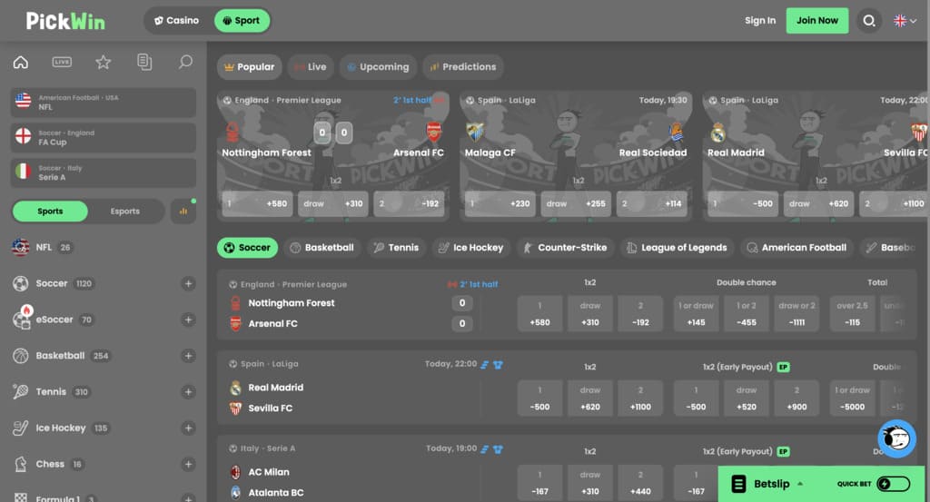Bet over 2.5 at -115

click(x=852, y=313)
